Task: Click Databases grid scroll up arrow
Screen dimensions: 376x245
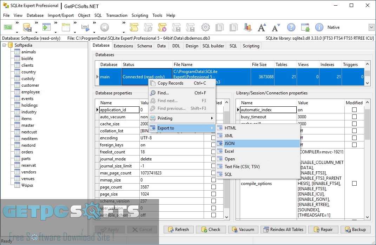Action: [367, 64]
